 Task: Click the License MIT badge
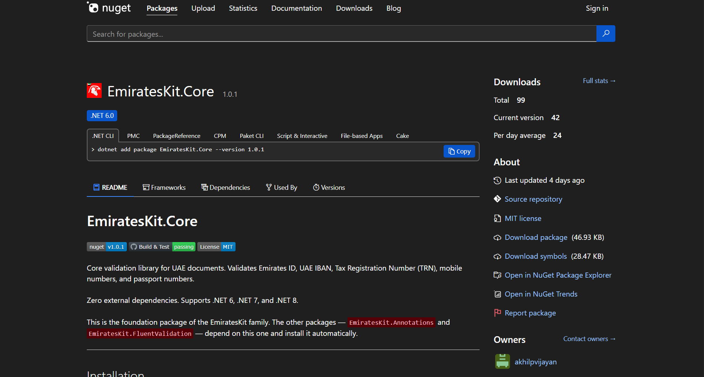click(216, 247)
